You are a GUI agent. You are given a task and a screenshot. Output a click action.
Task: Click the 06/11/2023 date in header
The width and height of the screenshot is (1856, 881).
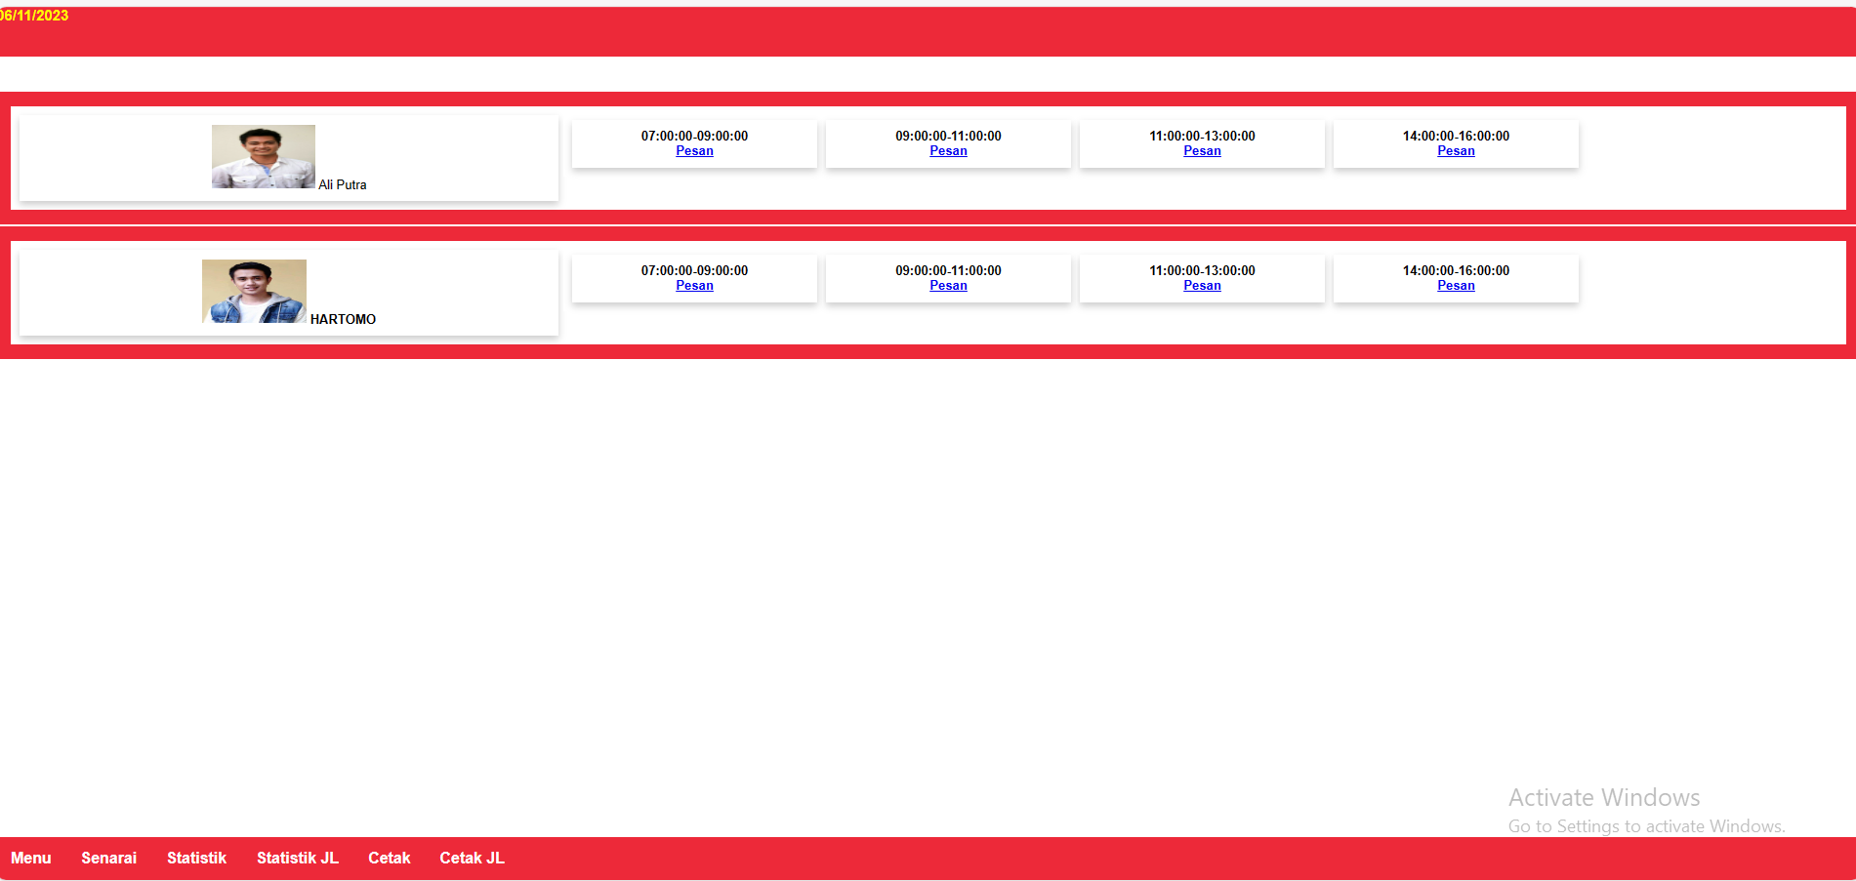(34, 16)
